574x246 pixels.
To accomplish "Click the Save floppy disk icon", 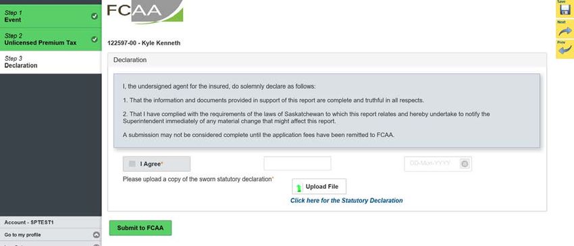I will [x=565, y=9].
